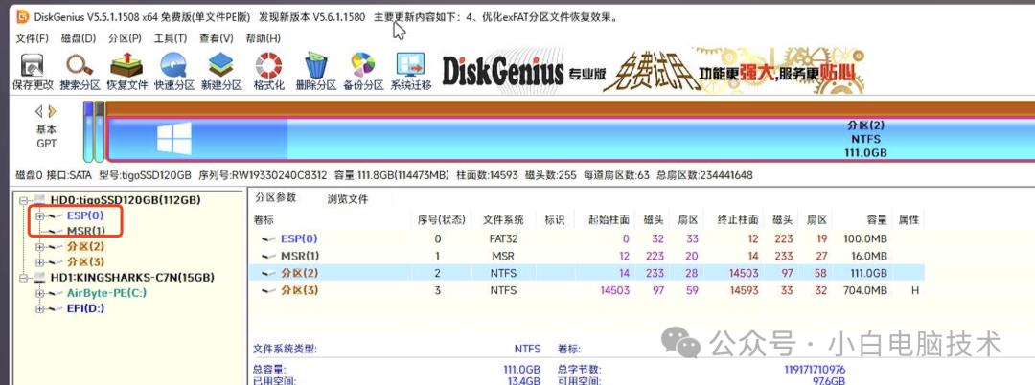
Task: Click the New Partition (新建分区) icon
Action: 221,71
